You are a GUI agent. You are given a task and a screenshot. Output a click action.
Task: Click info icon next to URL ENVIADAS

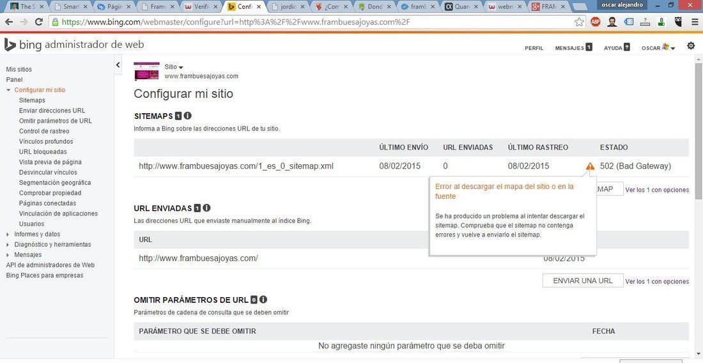(x=206, y=208)
